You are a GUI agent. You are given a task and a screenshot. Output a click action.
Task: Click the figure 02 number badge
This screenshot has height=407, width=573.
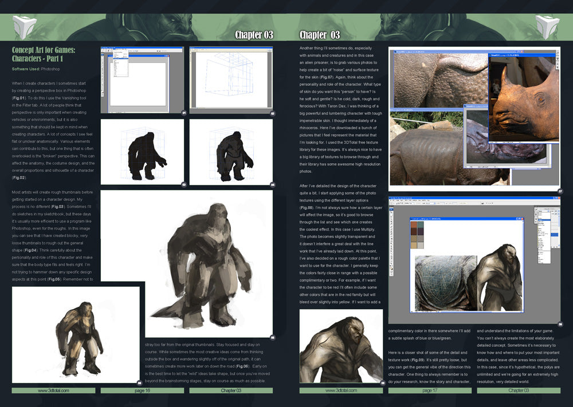pyautogui.click(x=273, y=113)
